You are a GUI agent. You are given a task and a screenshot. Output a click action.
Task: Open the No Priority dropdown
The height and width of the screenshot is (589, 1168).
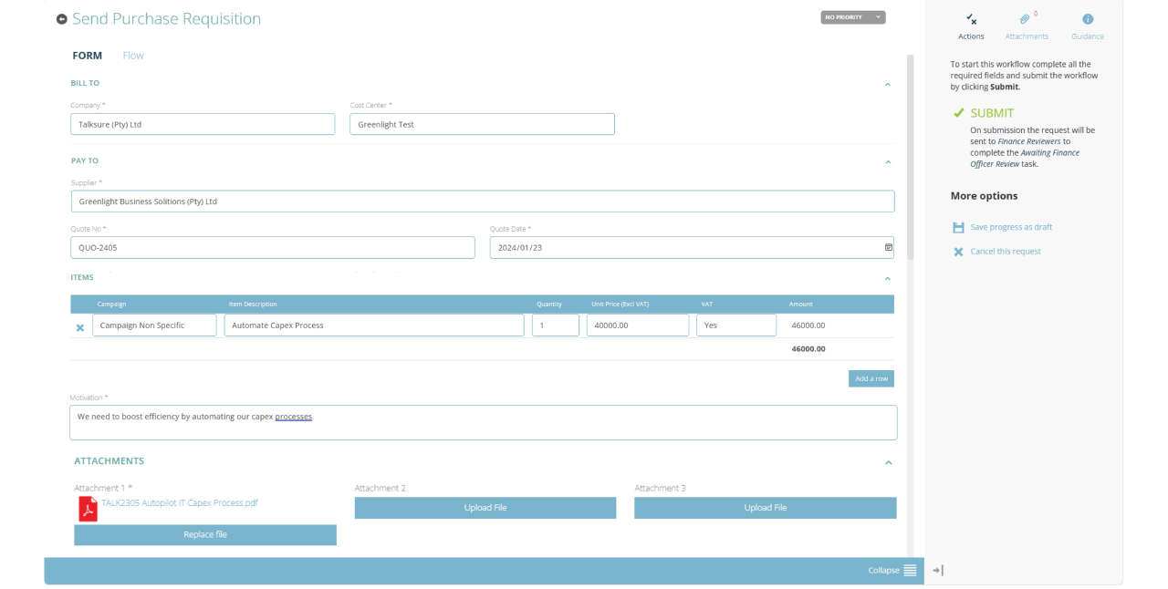852,17
